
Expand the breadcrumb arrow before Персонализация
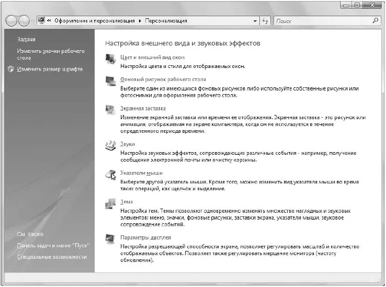140,21
